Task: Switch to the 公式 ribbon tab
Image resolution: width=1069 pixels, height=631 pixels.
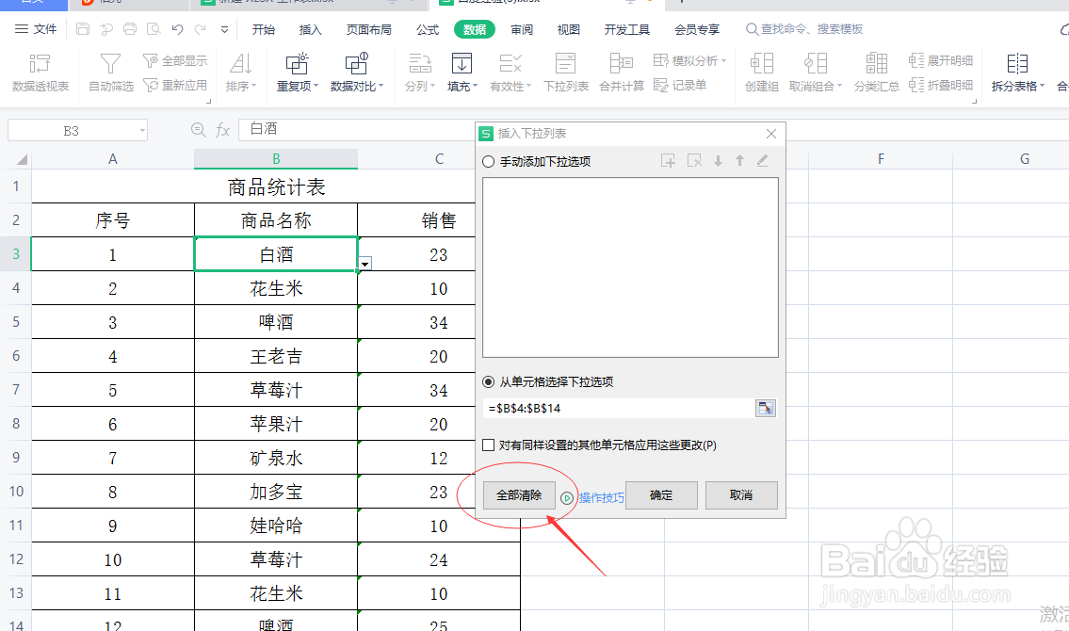Action: pyautogui.click(x=427, y=28)
